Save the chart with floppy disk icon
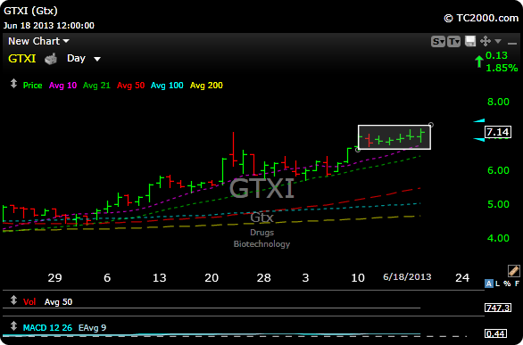The image size is (523, 345). [470, 41]
